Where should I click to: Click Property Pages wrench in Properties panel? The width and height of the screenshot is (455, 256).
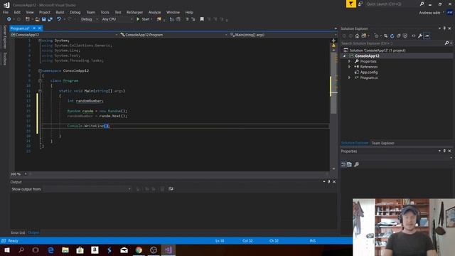(x=356, y=164)
